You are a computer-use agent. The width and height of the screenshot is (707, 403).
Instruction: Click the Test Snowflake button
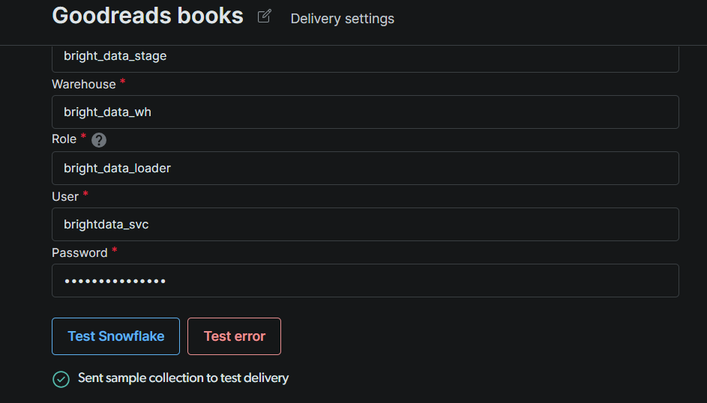point(116,336)
